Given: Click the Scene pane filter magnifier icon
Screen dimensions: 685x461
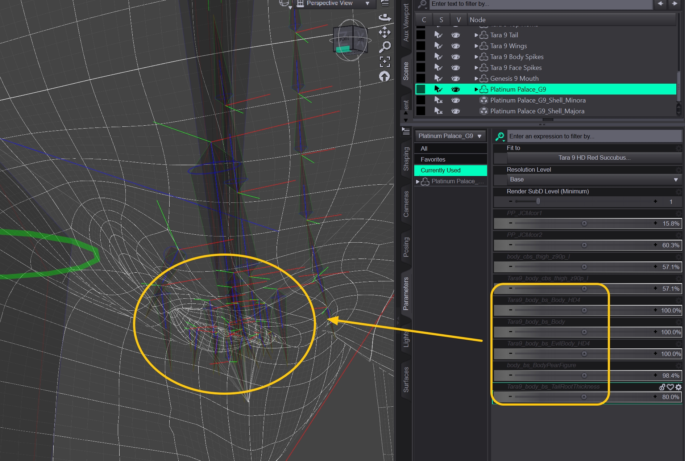Looking at the screenshot, I should tap(422, 4).
